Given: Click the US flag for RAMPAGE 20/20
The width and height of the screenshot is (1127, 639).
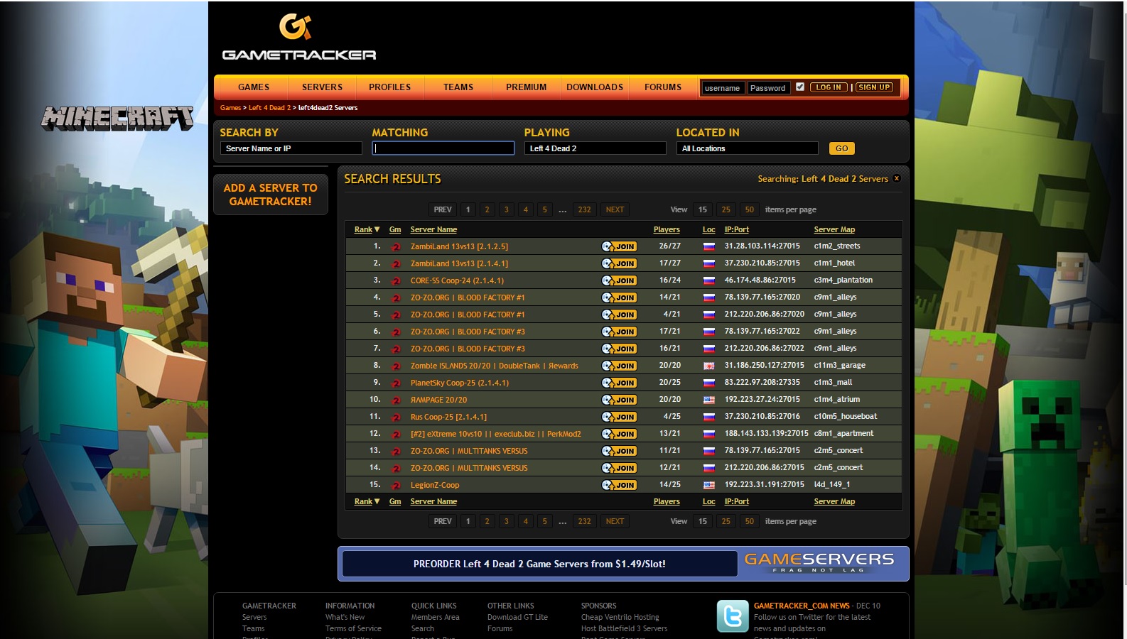Looking at the screenshot, I should [x=708, y=400].
